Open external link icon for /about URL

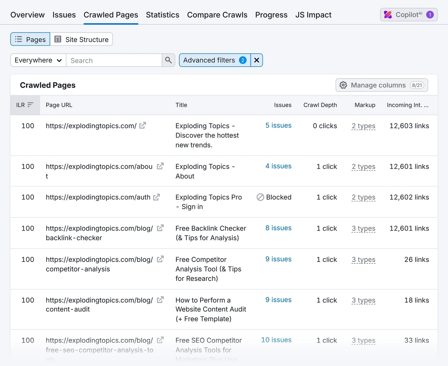[x=160, y=166]
